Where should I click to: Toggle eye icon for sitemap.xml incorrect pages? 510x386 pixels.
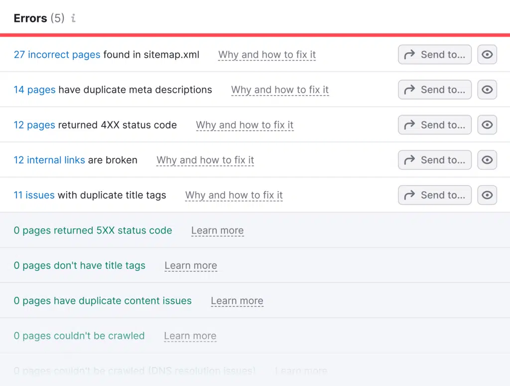tap(487, 55)
